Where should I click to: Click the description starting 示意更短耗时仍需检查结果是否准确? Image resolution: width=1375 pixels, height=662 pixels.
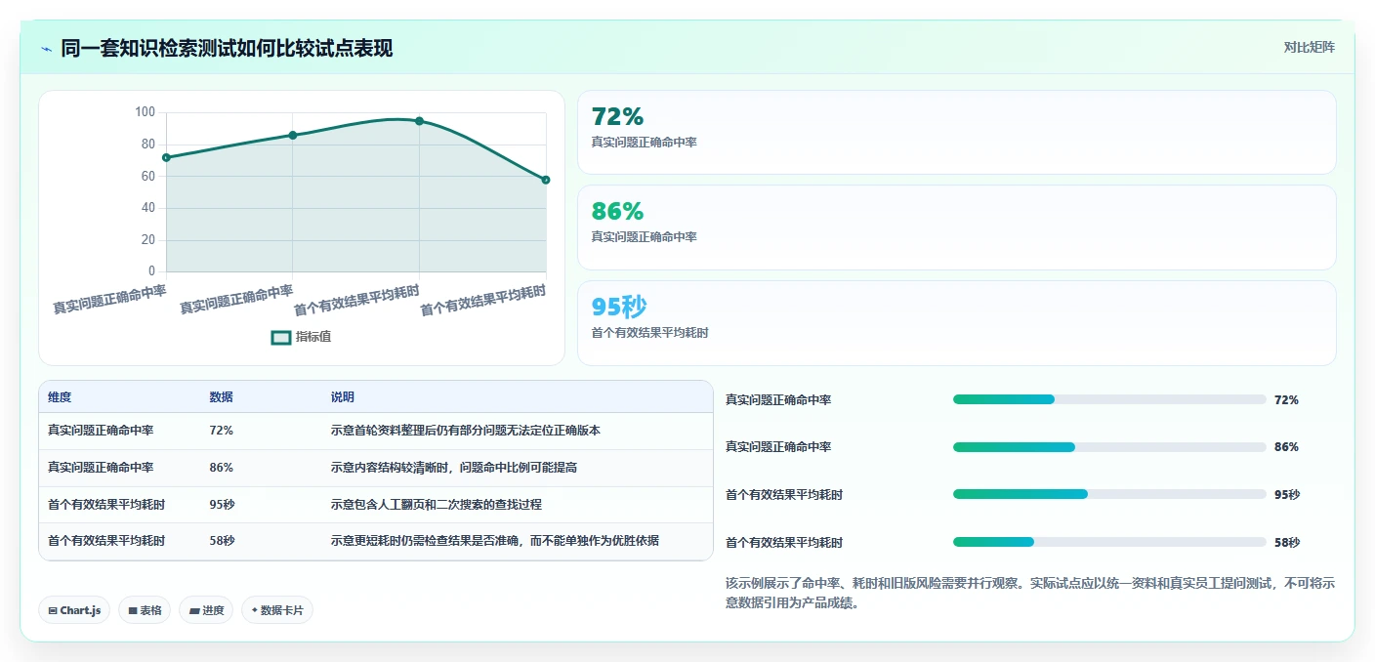point(495,541)
